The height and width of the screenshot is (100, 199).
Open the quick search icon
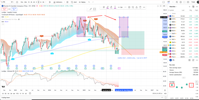click(177, 2)
